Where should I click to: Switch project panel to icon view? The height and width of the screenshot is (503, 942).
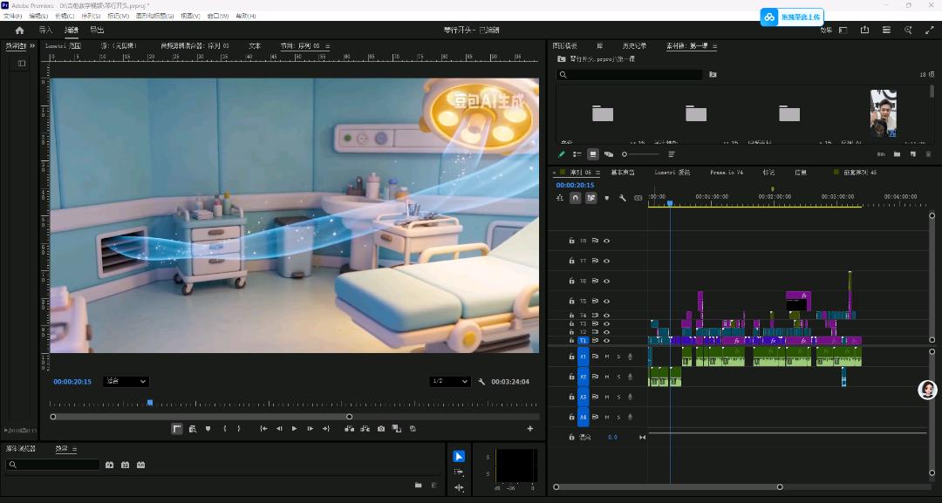(x=593, y=153)
